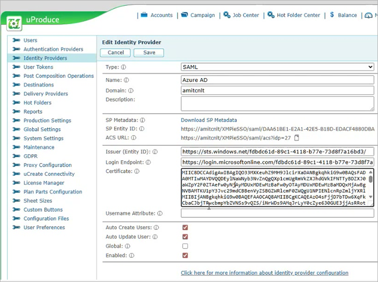
Task: Enable the Global checkbox
Action: pos(185,246)
